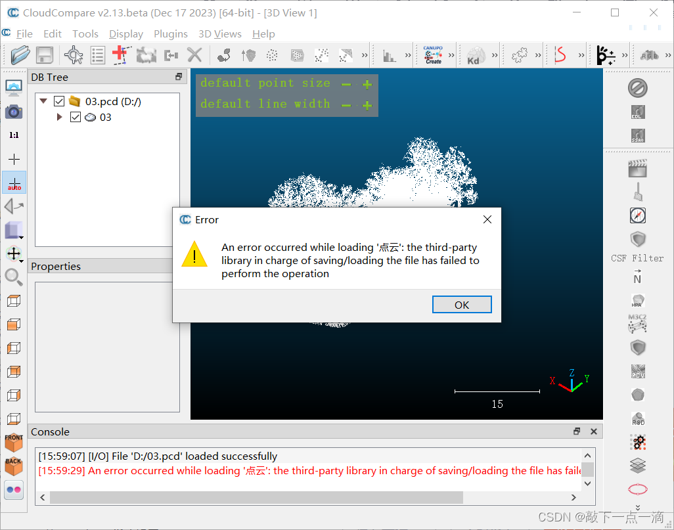
Task: Open the CSF Filter plugin
Action: point(637,240)
